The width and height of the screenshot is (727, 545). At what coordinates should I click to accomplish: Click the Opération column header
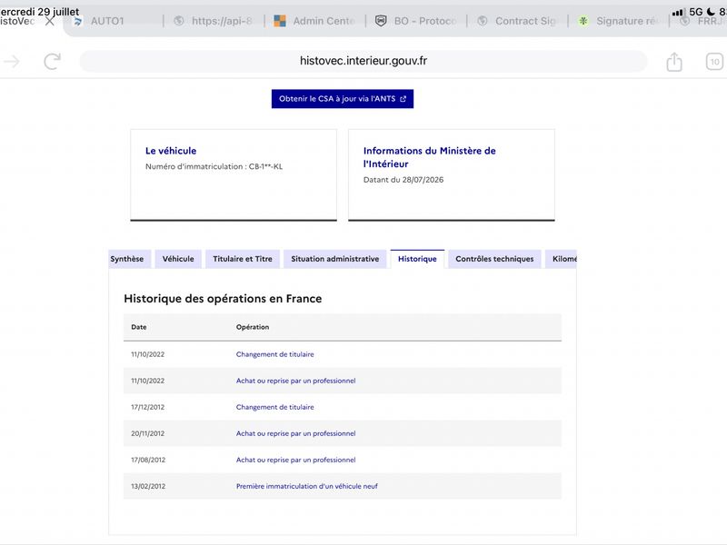tap(253, 327)
